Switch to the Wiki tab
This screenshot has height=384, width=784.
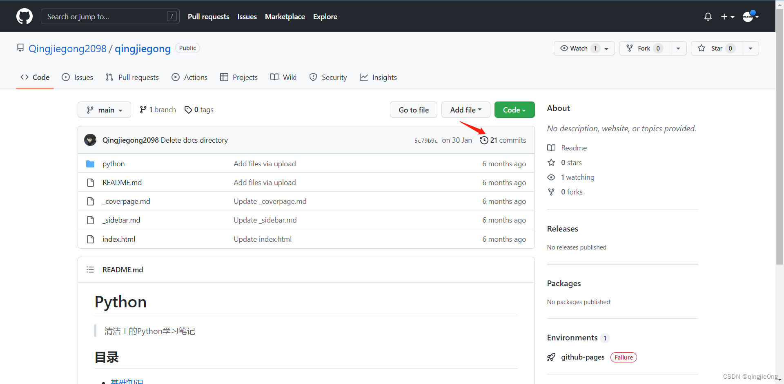pos(283,77)
